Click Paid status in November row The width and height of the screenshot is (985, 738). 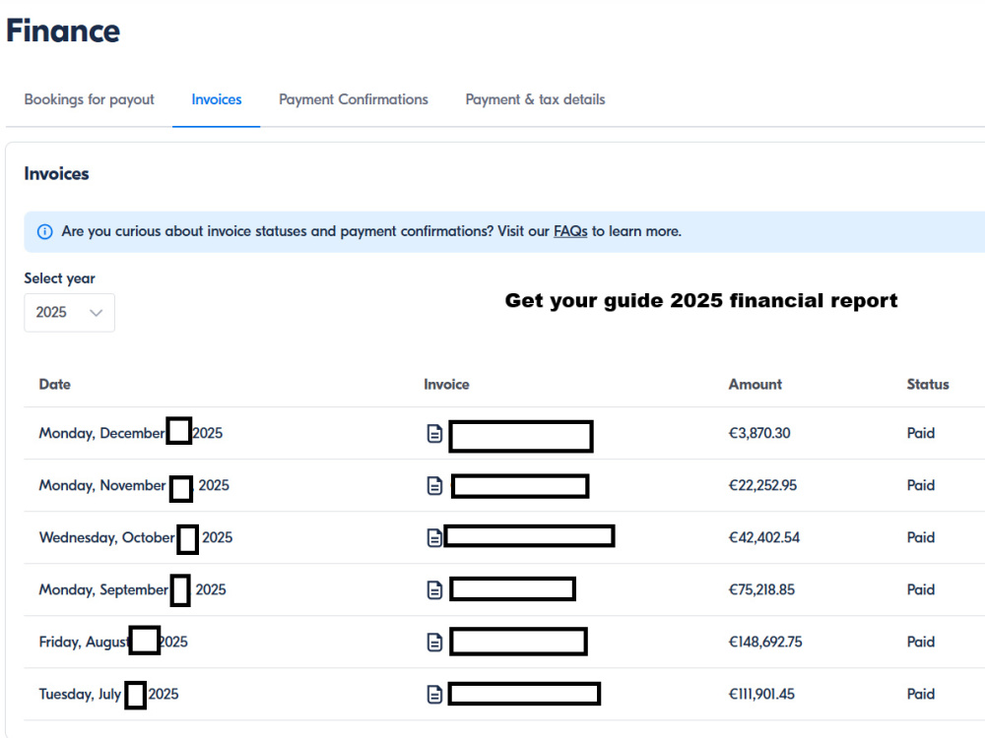point(921,485)
